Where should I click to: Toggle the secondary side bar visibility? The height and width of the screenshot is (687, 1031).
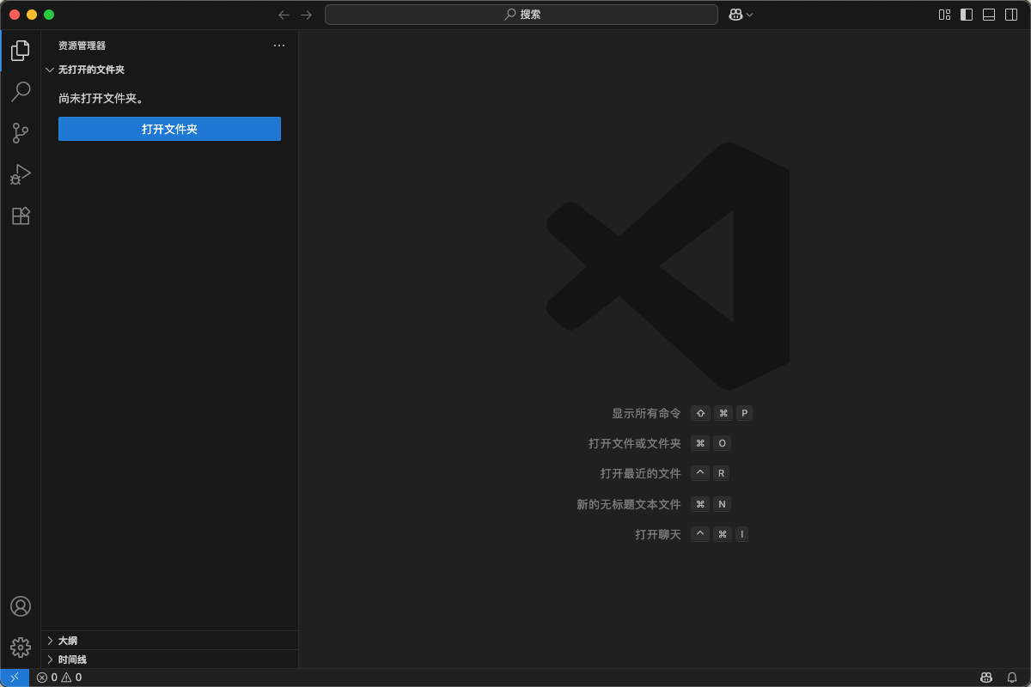click(1011, 15)
